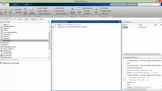Click the search magnifier icon in Search Documentation
Viewport: 162px width, 91px height.
tap(159, 5)
